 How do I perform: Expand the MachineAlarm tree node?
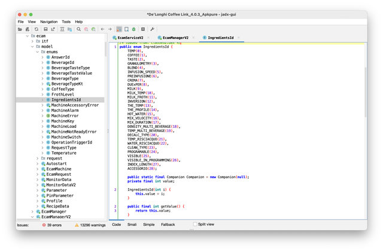[42, 110]
